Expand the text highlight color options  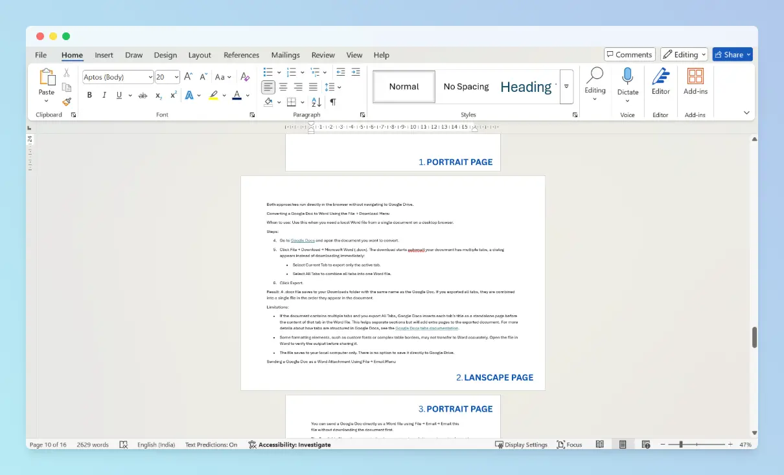223,95
